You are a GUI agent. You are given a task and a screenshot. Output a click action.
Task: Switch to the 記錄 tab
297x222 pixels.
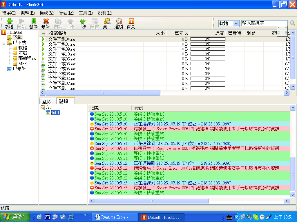(66, 101)
